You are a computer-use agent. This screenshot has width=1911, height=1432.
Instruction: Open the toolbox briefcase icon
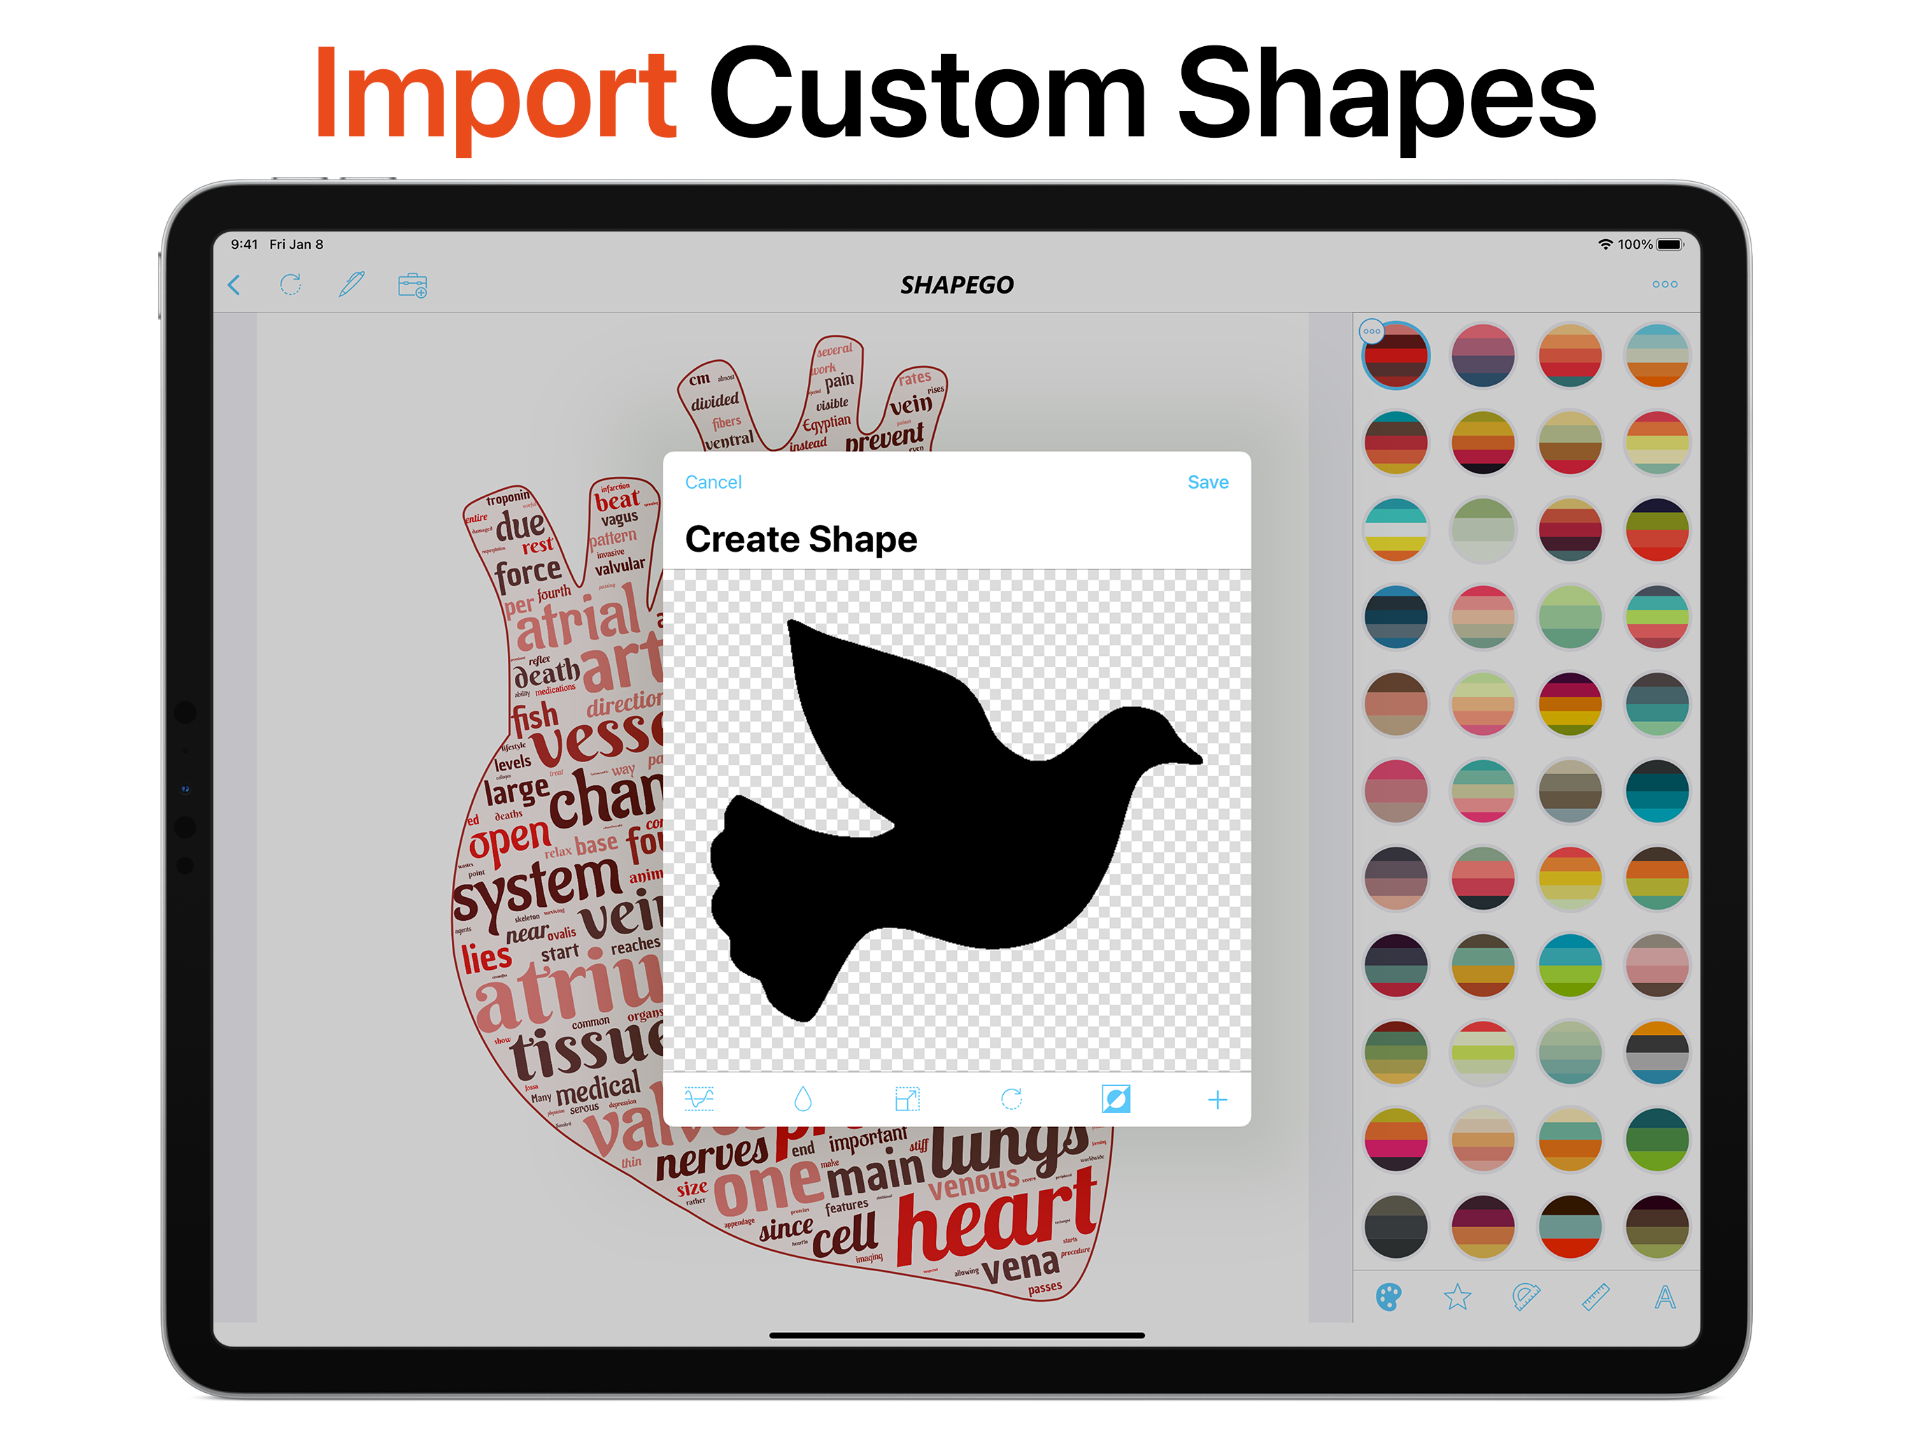click(412, 285)
